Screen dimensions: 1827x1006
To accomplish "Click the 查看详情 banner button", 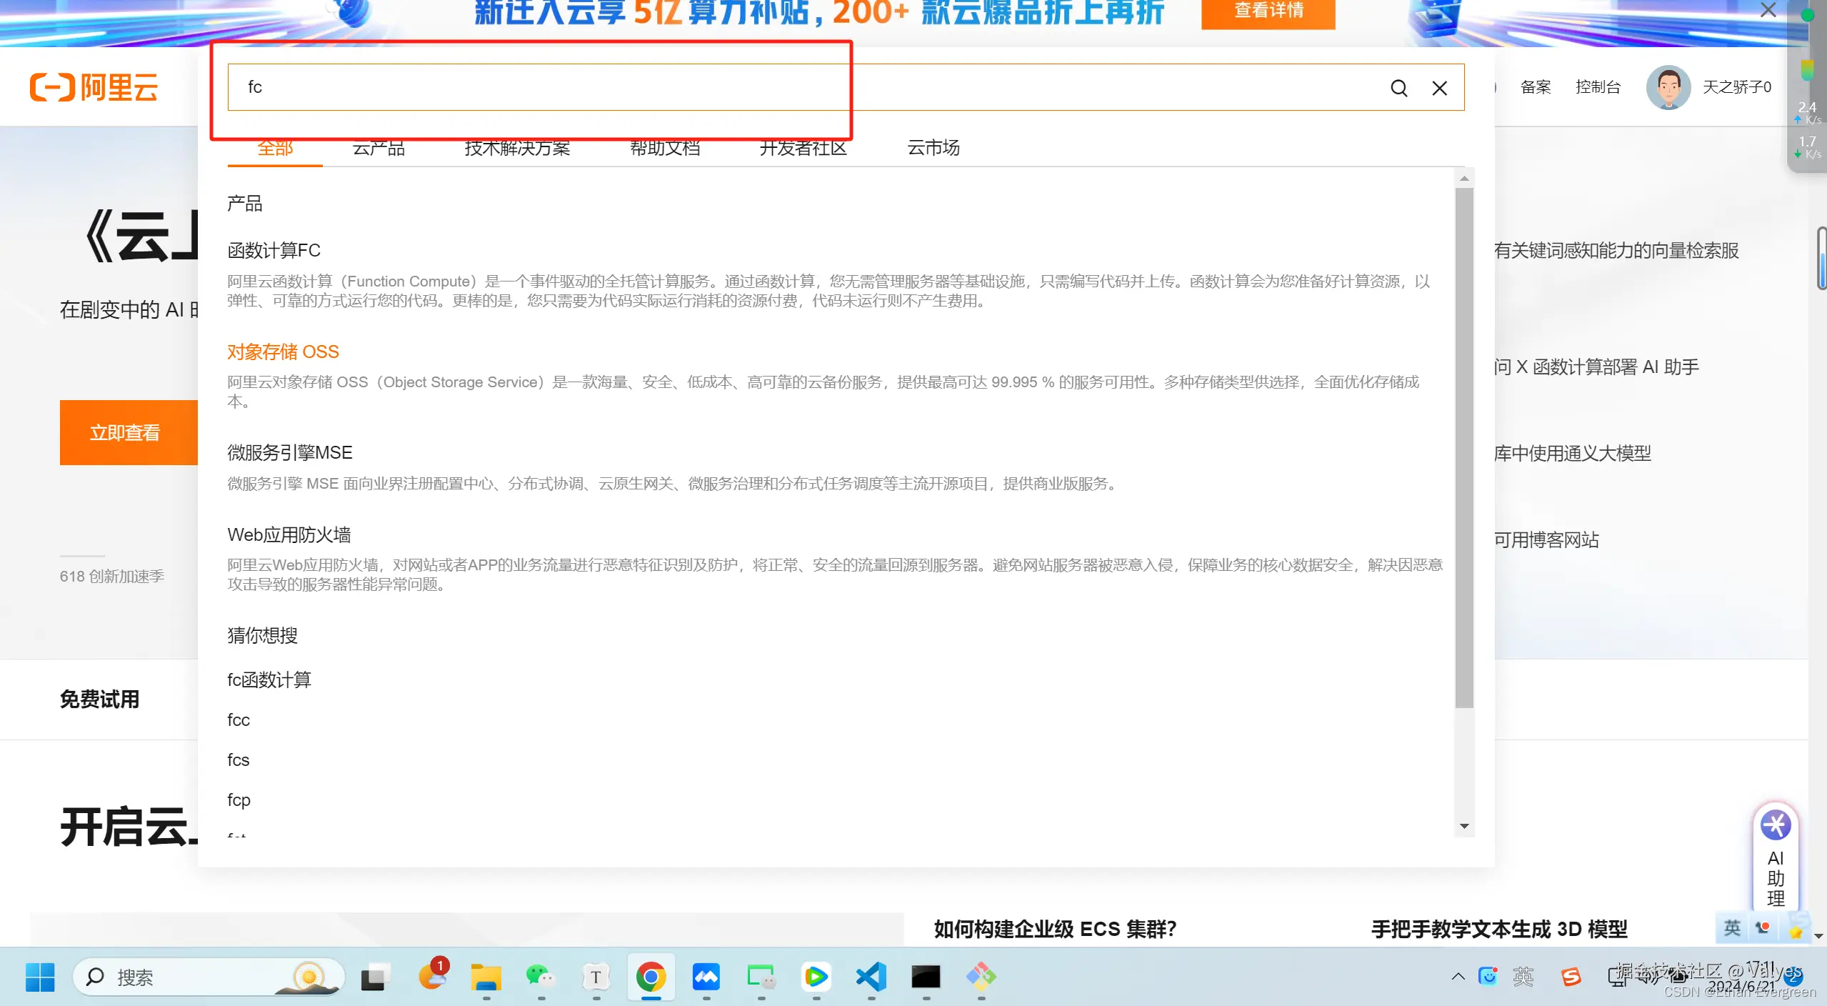I will 1268,11.
